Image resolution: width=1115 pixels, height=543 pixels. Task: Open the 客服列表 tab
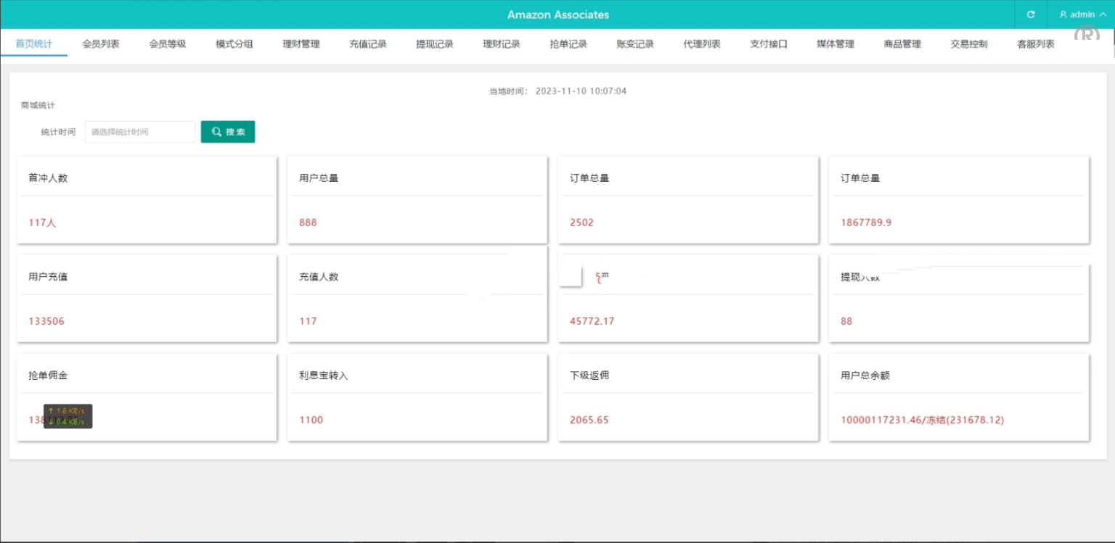pos(1036,44)
